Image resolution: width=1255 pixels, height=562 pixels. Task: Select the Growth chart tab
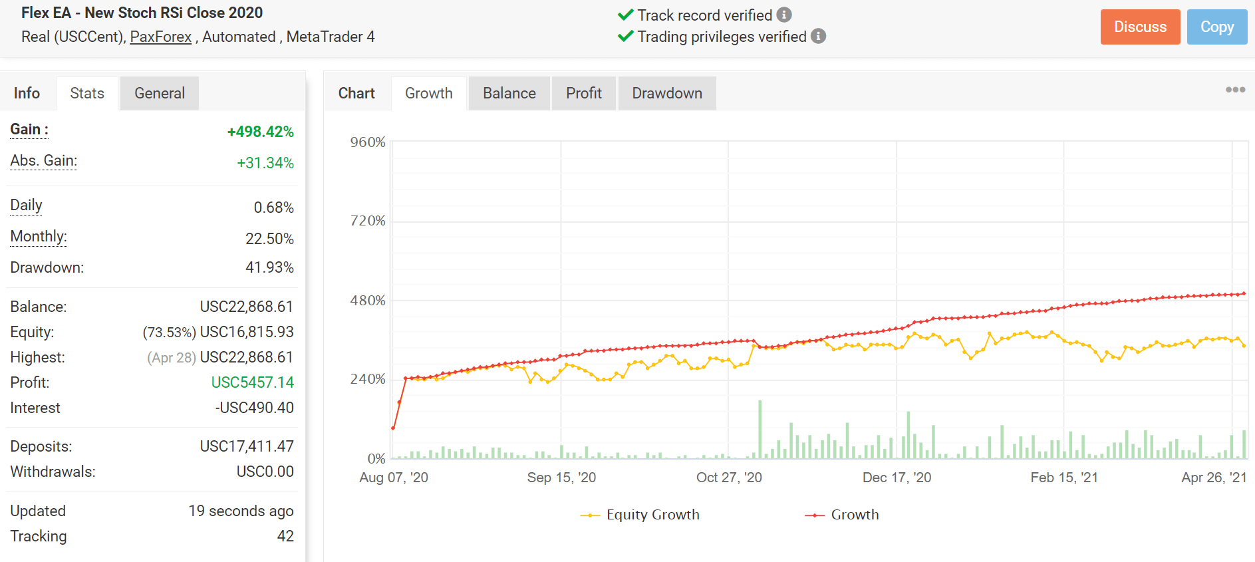429,93
